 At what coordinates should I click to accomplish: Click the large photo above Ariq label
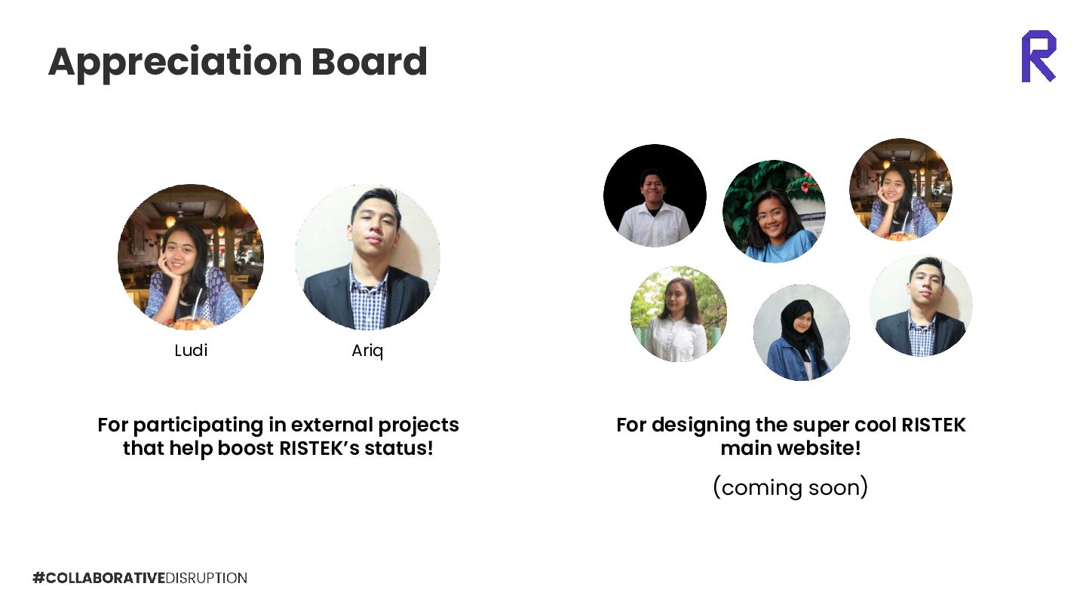(x=367, y=257)
